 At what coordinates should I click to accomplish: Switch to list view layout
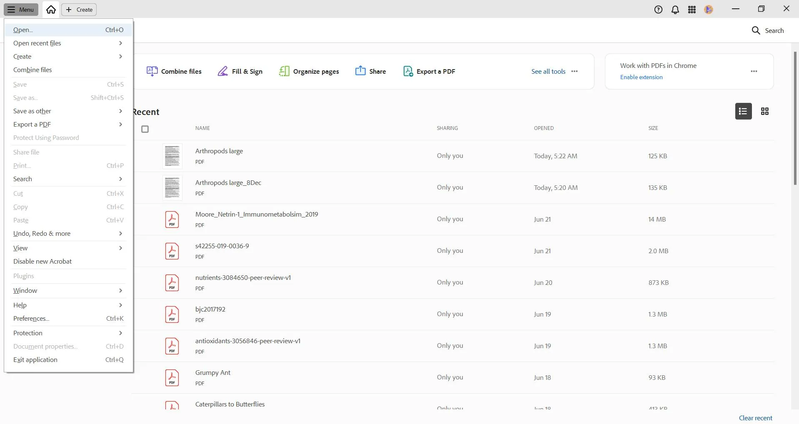743,111
